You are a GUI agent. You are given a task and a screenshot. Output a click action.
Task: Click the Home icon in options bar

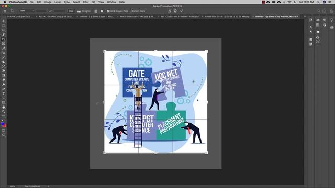pyautogui.click(x=5, y=11)
